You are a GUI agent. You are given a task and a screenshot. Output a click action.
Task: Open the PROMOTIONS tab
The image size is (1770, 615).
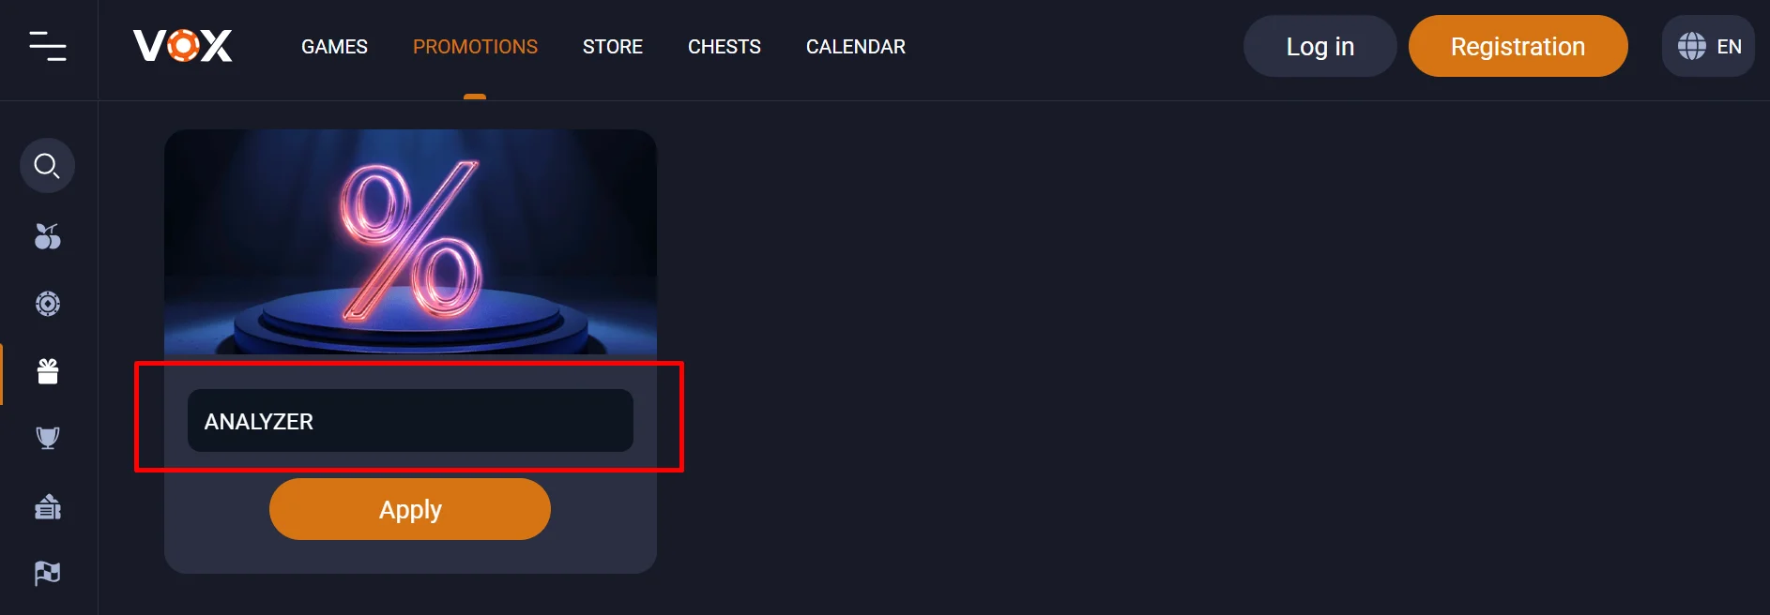point(475,47)
